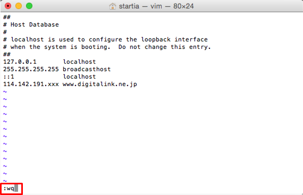Click the first purple tilde empty-line marker
This screenshot has width=303, height=195.
tap(5, 92)
